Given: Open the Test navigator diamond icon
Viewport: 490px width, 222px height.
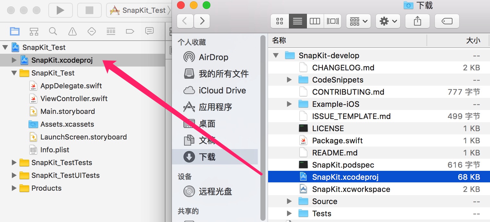Looking at the screenshot, I should pos(92,31).
